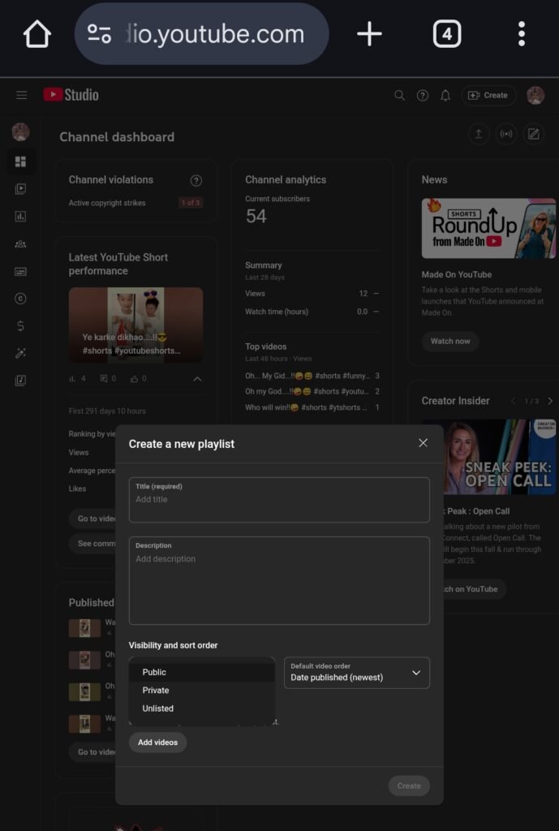Select the youtube.com address bar
559x831 pixels.
pyautogui.click(x=202, y=34)
